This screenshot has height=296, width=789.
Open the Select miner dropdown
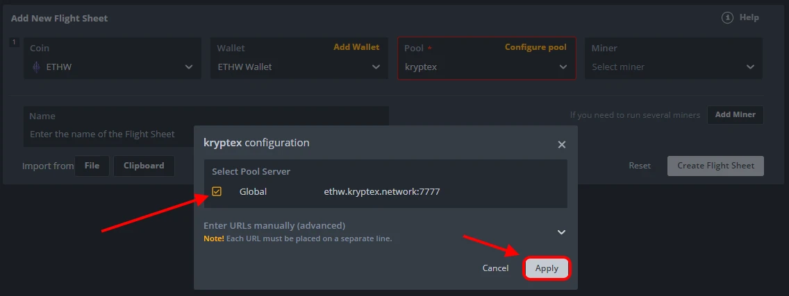(750, 67)
